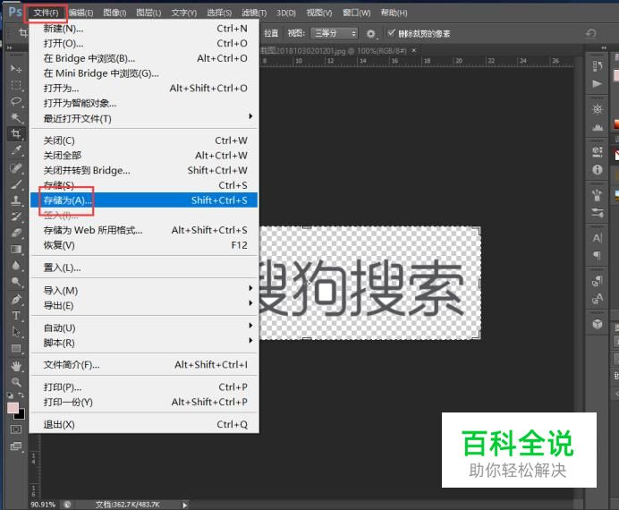The width and height of the screenshot is (619, 510).
Task: Choose File Info (文件简介) menu entry
Action: pos(144,365)
